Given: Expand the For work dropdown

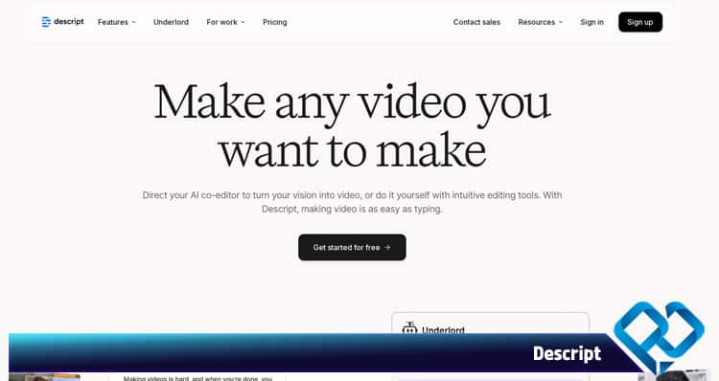Looking at the screenshot, I should [x=225, y=22].
